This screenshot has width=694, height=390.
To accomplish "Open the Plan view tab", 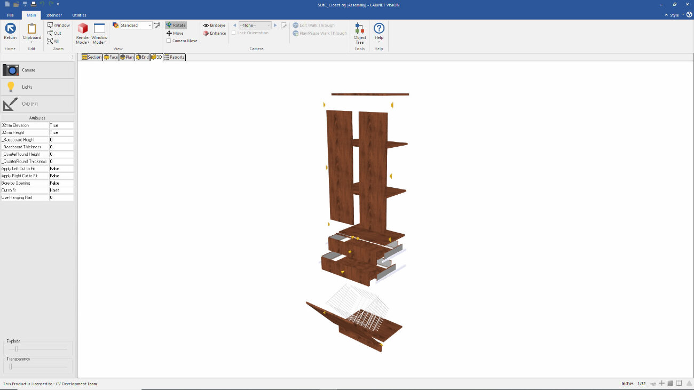I will click(x=127, y=57).
